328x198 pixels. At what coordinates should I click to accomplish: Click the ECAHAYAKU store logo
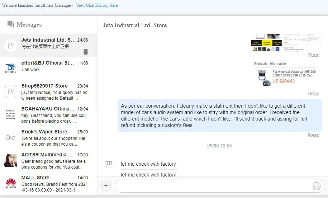(11, 114)
